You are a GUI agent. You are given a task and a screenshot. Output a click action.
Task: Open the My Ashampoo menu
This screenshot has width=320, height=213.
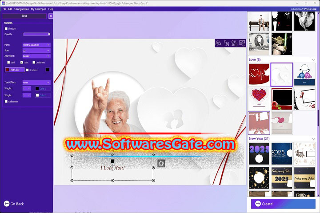[39, 9]
